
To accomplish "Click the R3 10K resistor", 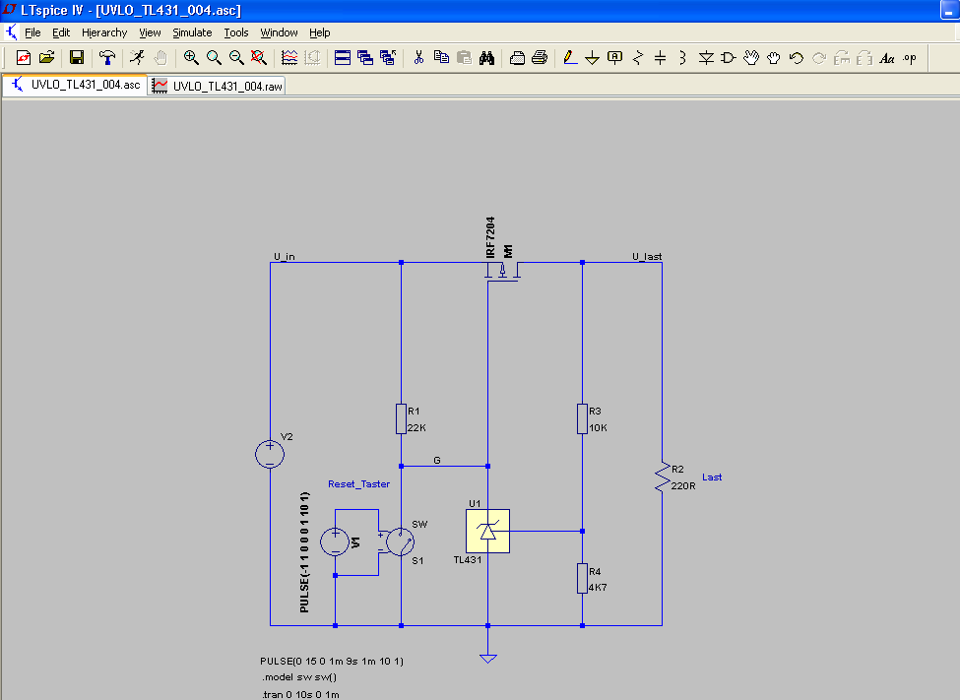I will click(582, 418).
